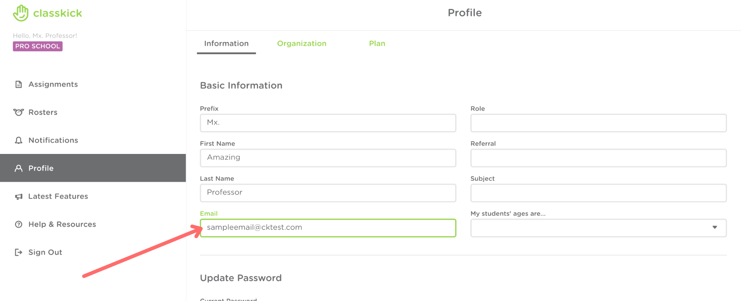Expand the Subject selection field

pyautogui.click(x=597, y=193)
